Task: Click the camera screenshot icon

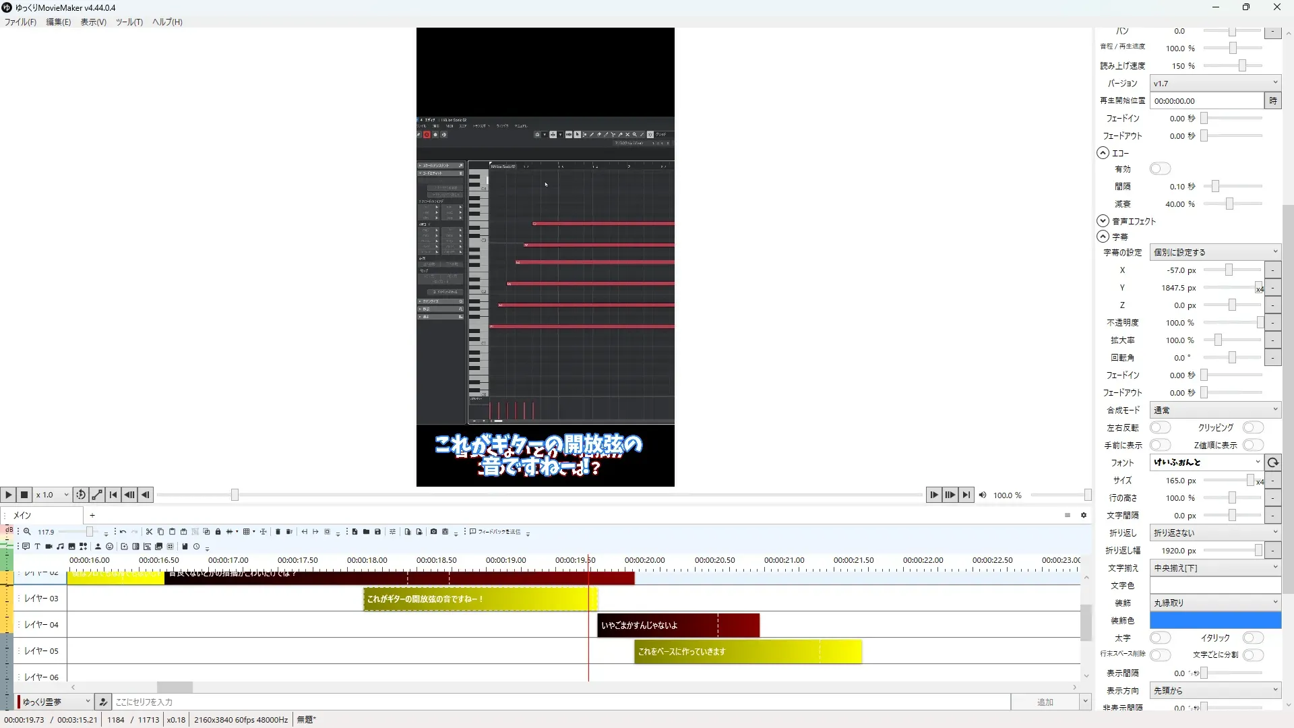Action: coord(433,532)
